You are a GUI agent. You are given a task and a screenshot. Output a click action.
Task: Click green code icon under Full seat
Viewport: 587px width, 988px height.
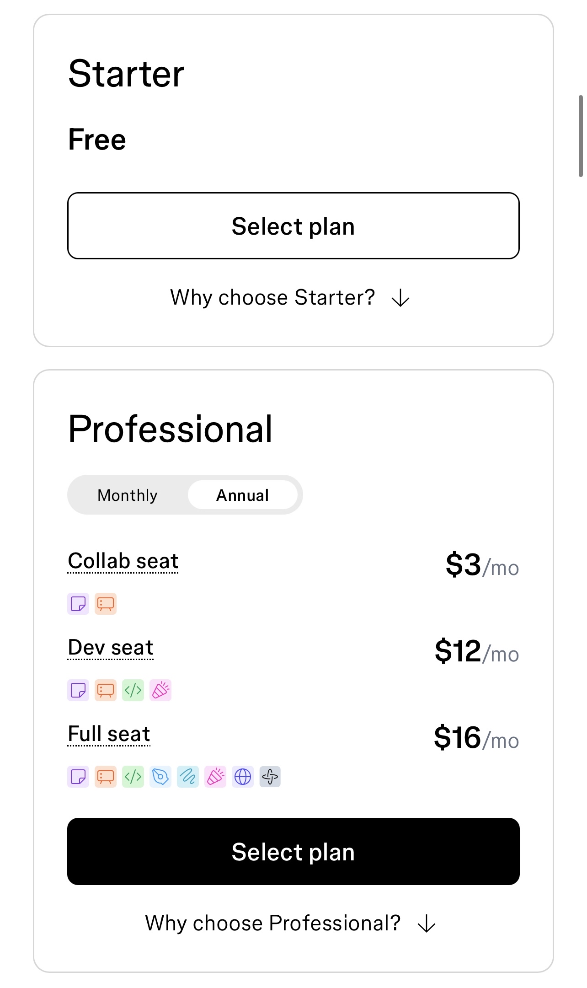click(133, 777)
